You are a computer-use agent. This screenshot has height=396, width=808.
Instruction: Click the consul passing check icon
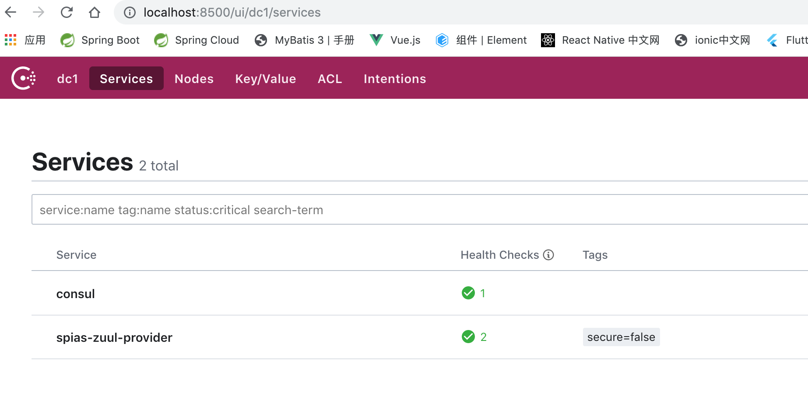(x=468, y=293)
